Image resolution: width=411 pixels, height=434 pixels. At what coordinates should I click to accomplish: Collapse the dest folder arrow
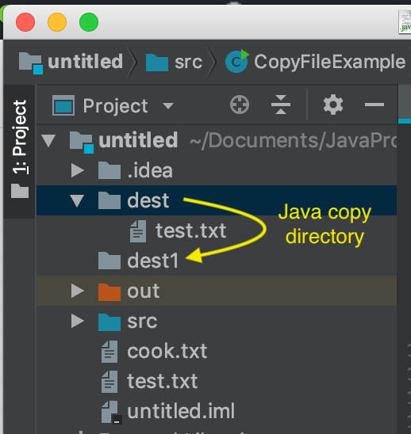pos(77,200)
